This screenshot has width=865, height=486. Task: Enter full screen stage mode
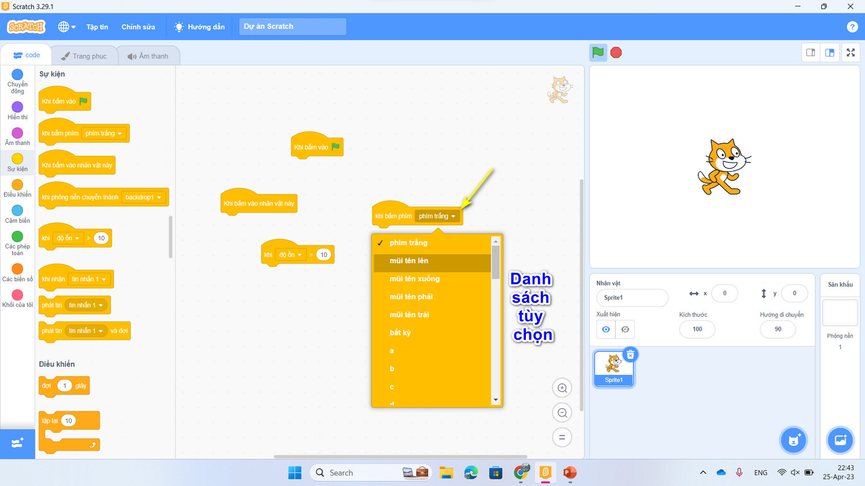pos(851,52)
